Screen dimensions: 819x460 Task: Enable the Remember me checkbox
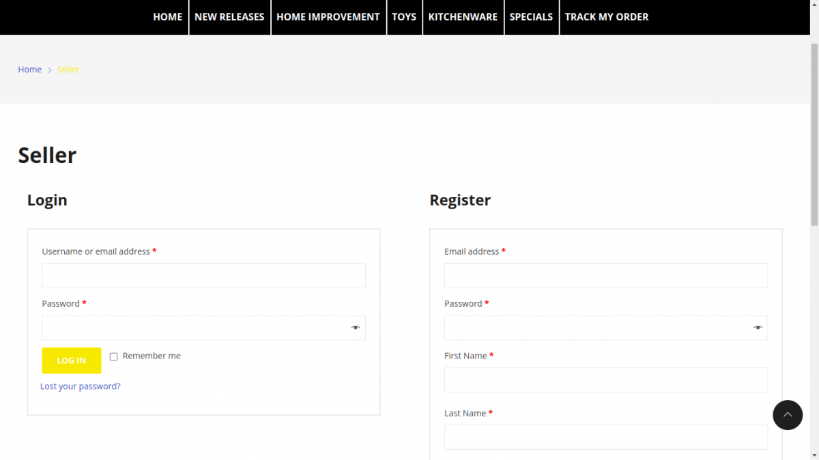tap(113, 356)
